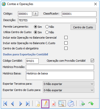The width and height of the screenshot is (100, 109).
Task: Create a new record with the new-document icon
Action: (x=38, y=104)
